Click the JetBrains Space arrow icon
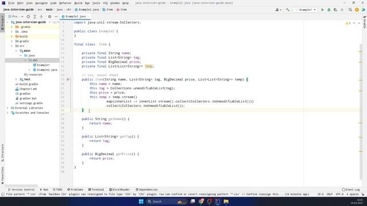This screenshot has height=206, width=367. tap(363, 10)
